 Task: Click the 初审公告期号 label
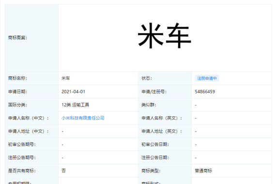22,144
